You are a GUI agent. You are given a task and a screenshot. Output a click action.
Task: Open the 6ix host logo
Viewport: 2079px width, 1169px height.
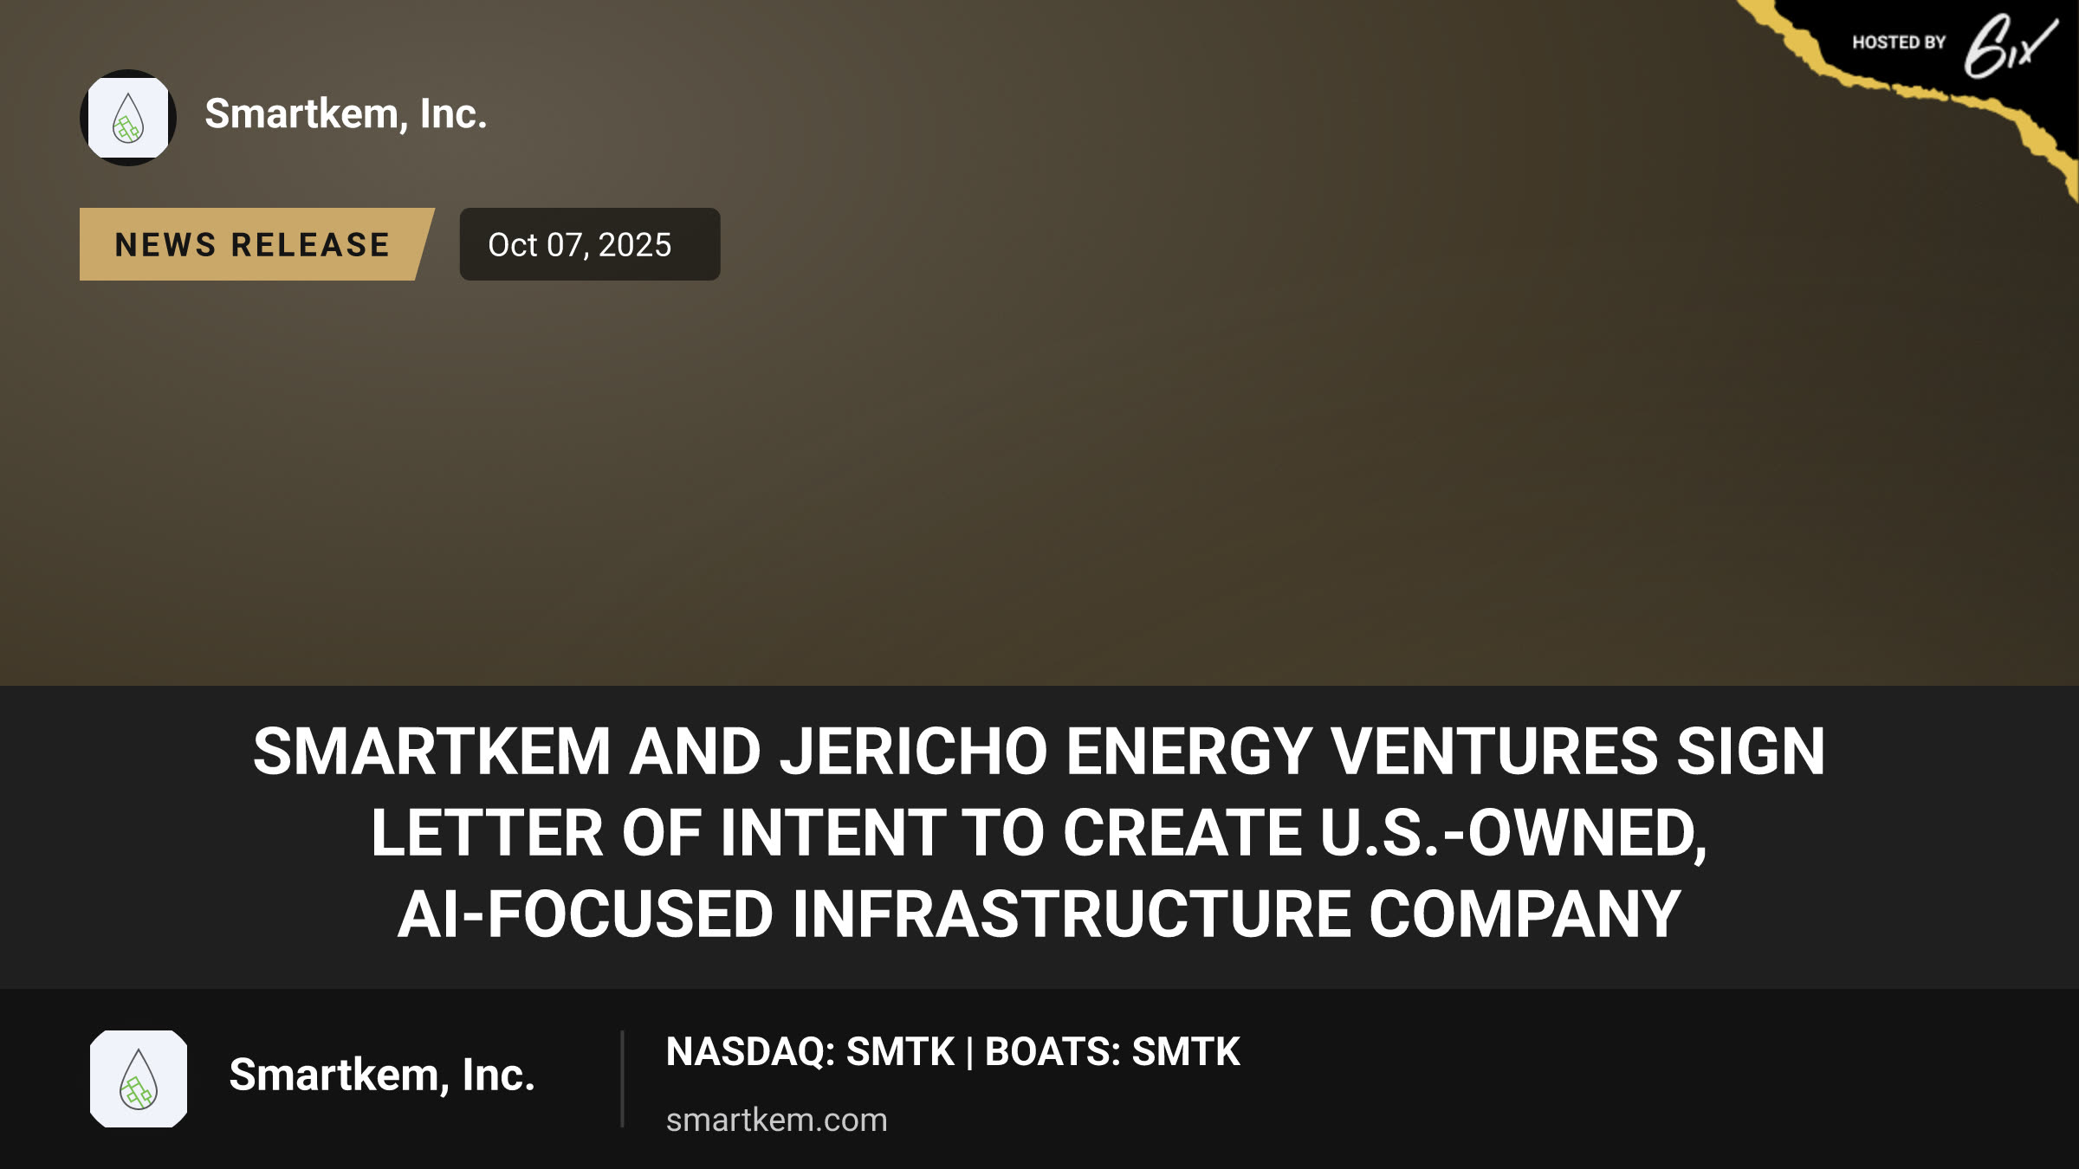click(x=2010, y=45)
